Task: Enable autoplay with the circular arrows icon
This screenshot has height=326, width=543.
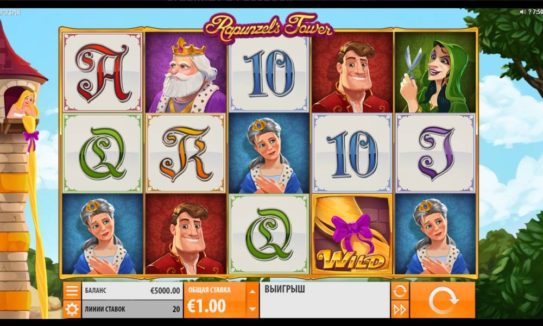Action: pos(400,291)
